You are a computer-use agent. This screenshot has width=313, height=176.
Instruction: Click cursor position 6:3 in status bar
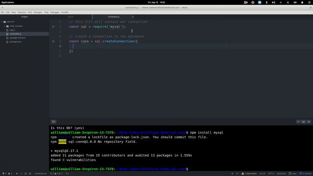pyautogui.click(x=67, y=174)
